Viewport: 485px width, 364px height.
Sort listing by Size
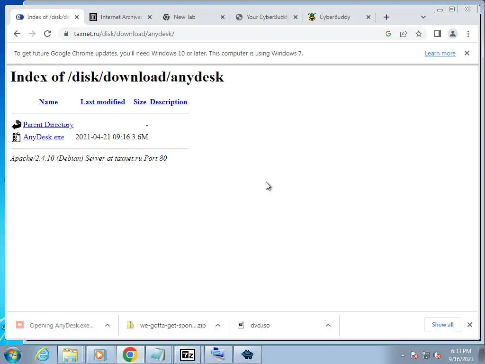click(x=140, y=102)
